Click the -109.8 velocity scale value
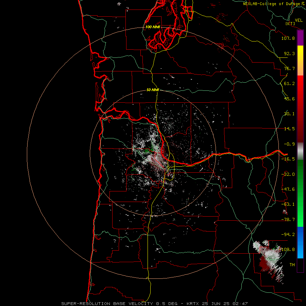 [287, 250]
